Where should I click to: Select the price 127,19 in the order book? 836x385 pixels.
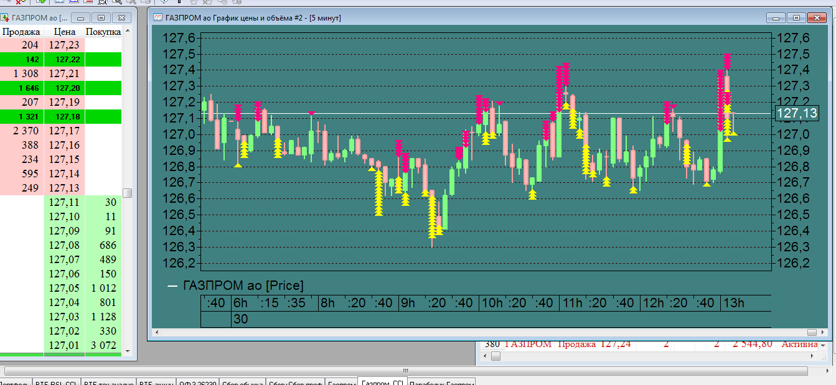click(x=64, y=103)
